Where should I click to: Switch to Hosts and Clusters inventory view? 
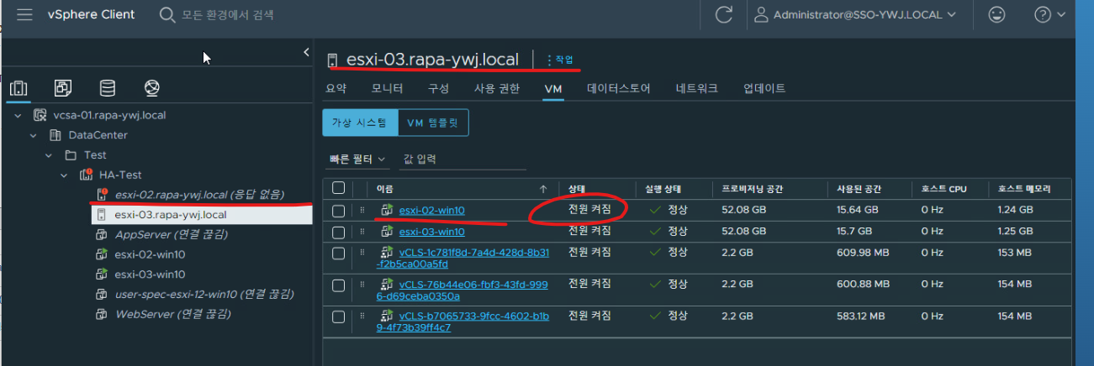click(x=18, y=88)
